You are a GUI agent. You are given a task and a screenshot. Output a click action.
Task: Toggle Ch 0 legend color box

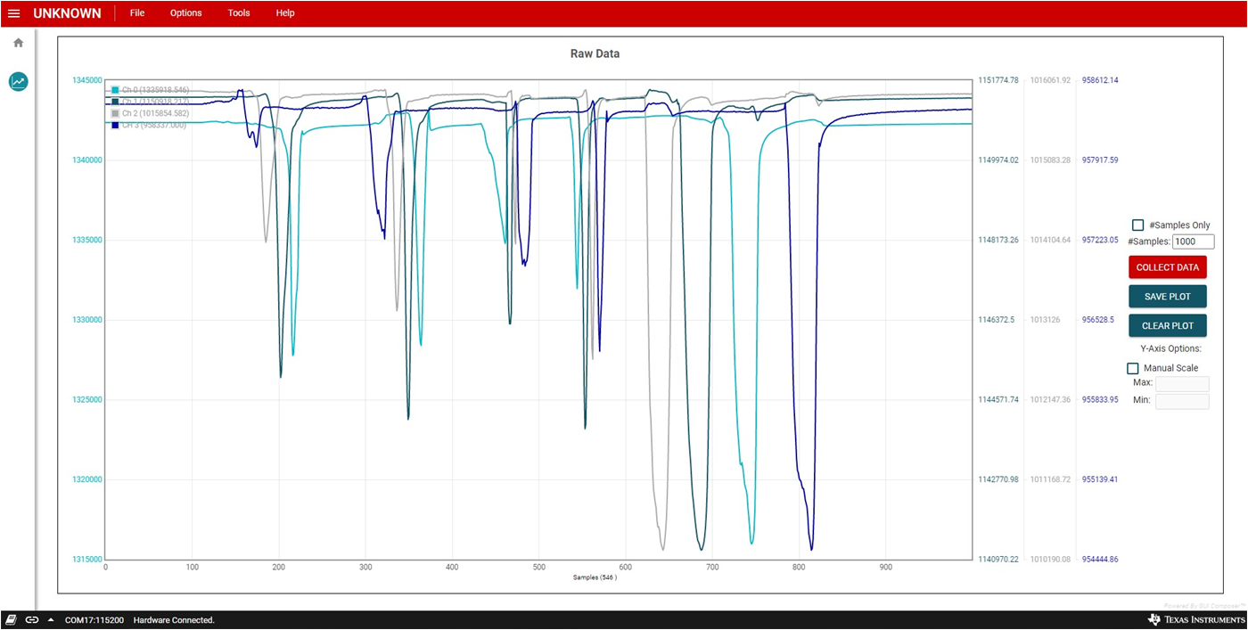(115, 90)
